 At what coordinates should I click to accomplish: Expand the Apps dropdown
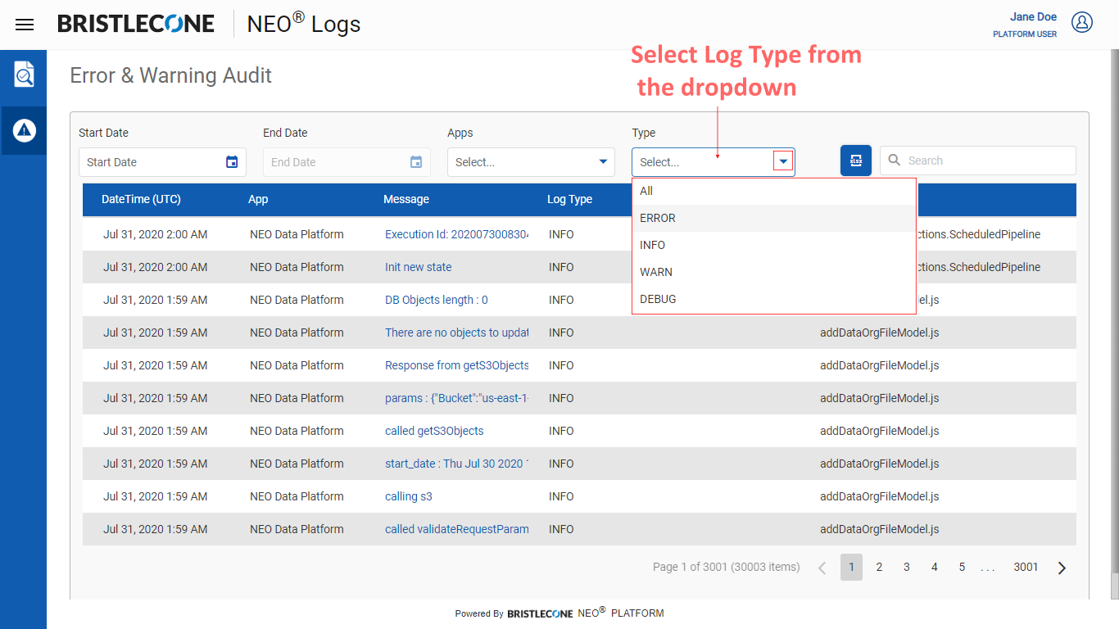click(x=603, y=162)
